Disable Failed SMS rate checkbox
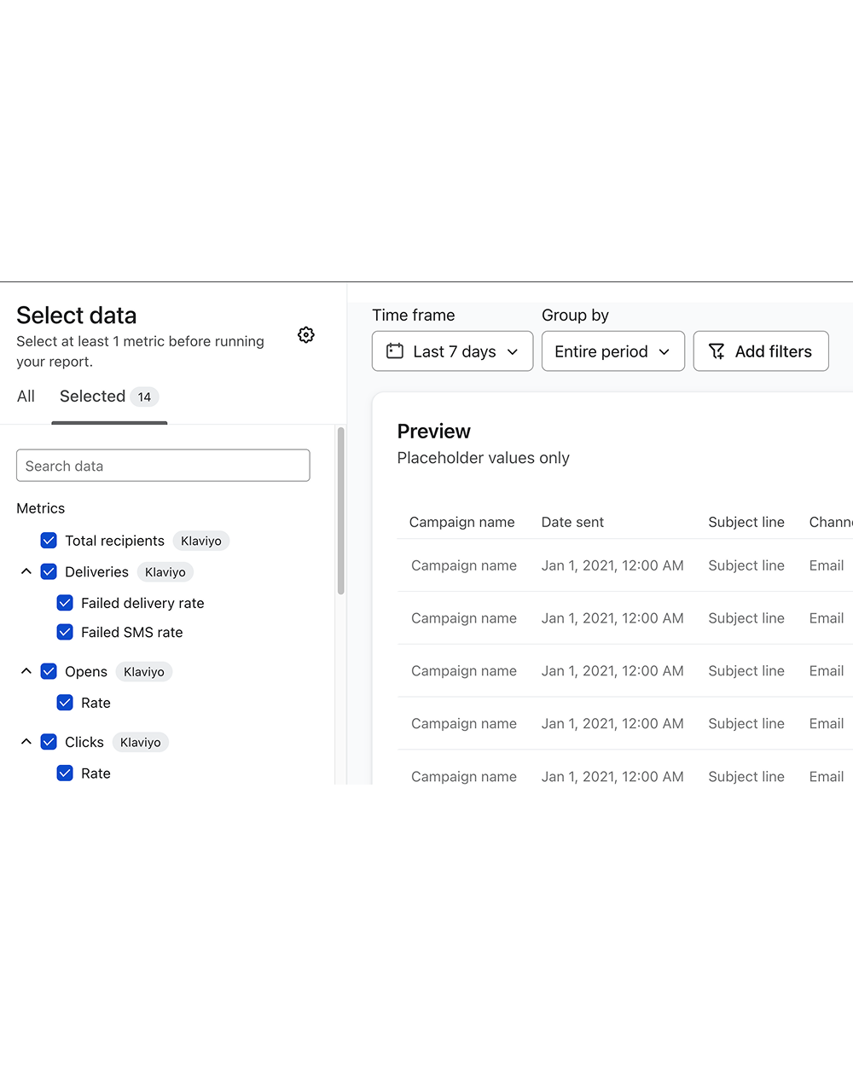The height and width of the screenshot is (1066, 853). [x=65, y=632]
